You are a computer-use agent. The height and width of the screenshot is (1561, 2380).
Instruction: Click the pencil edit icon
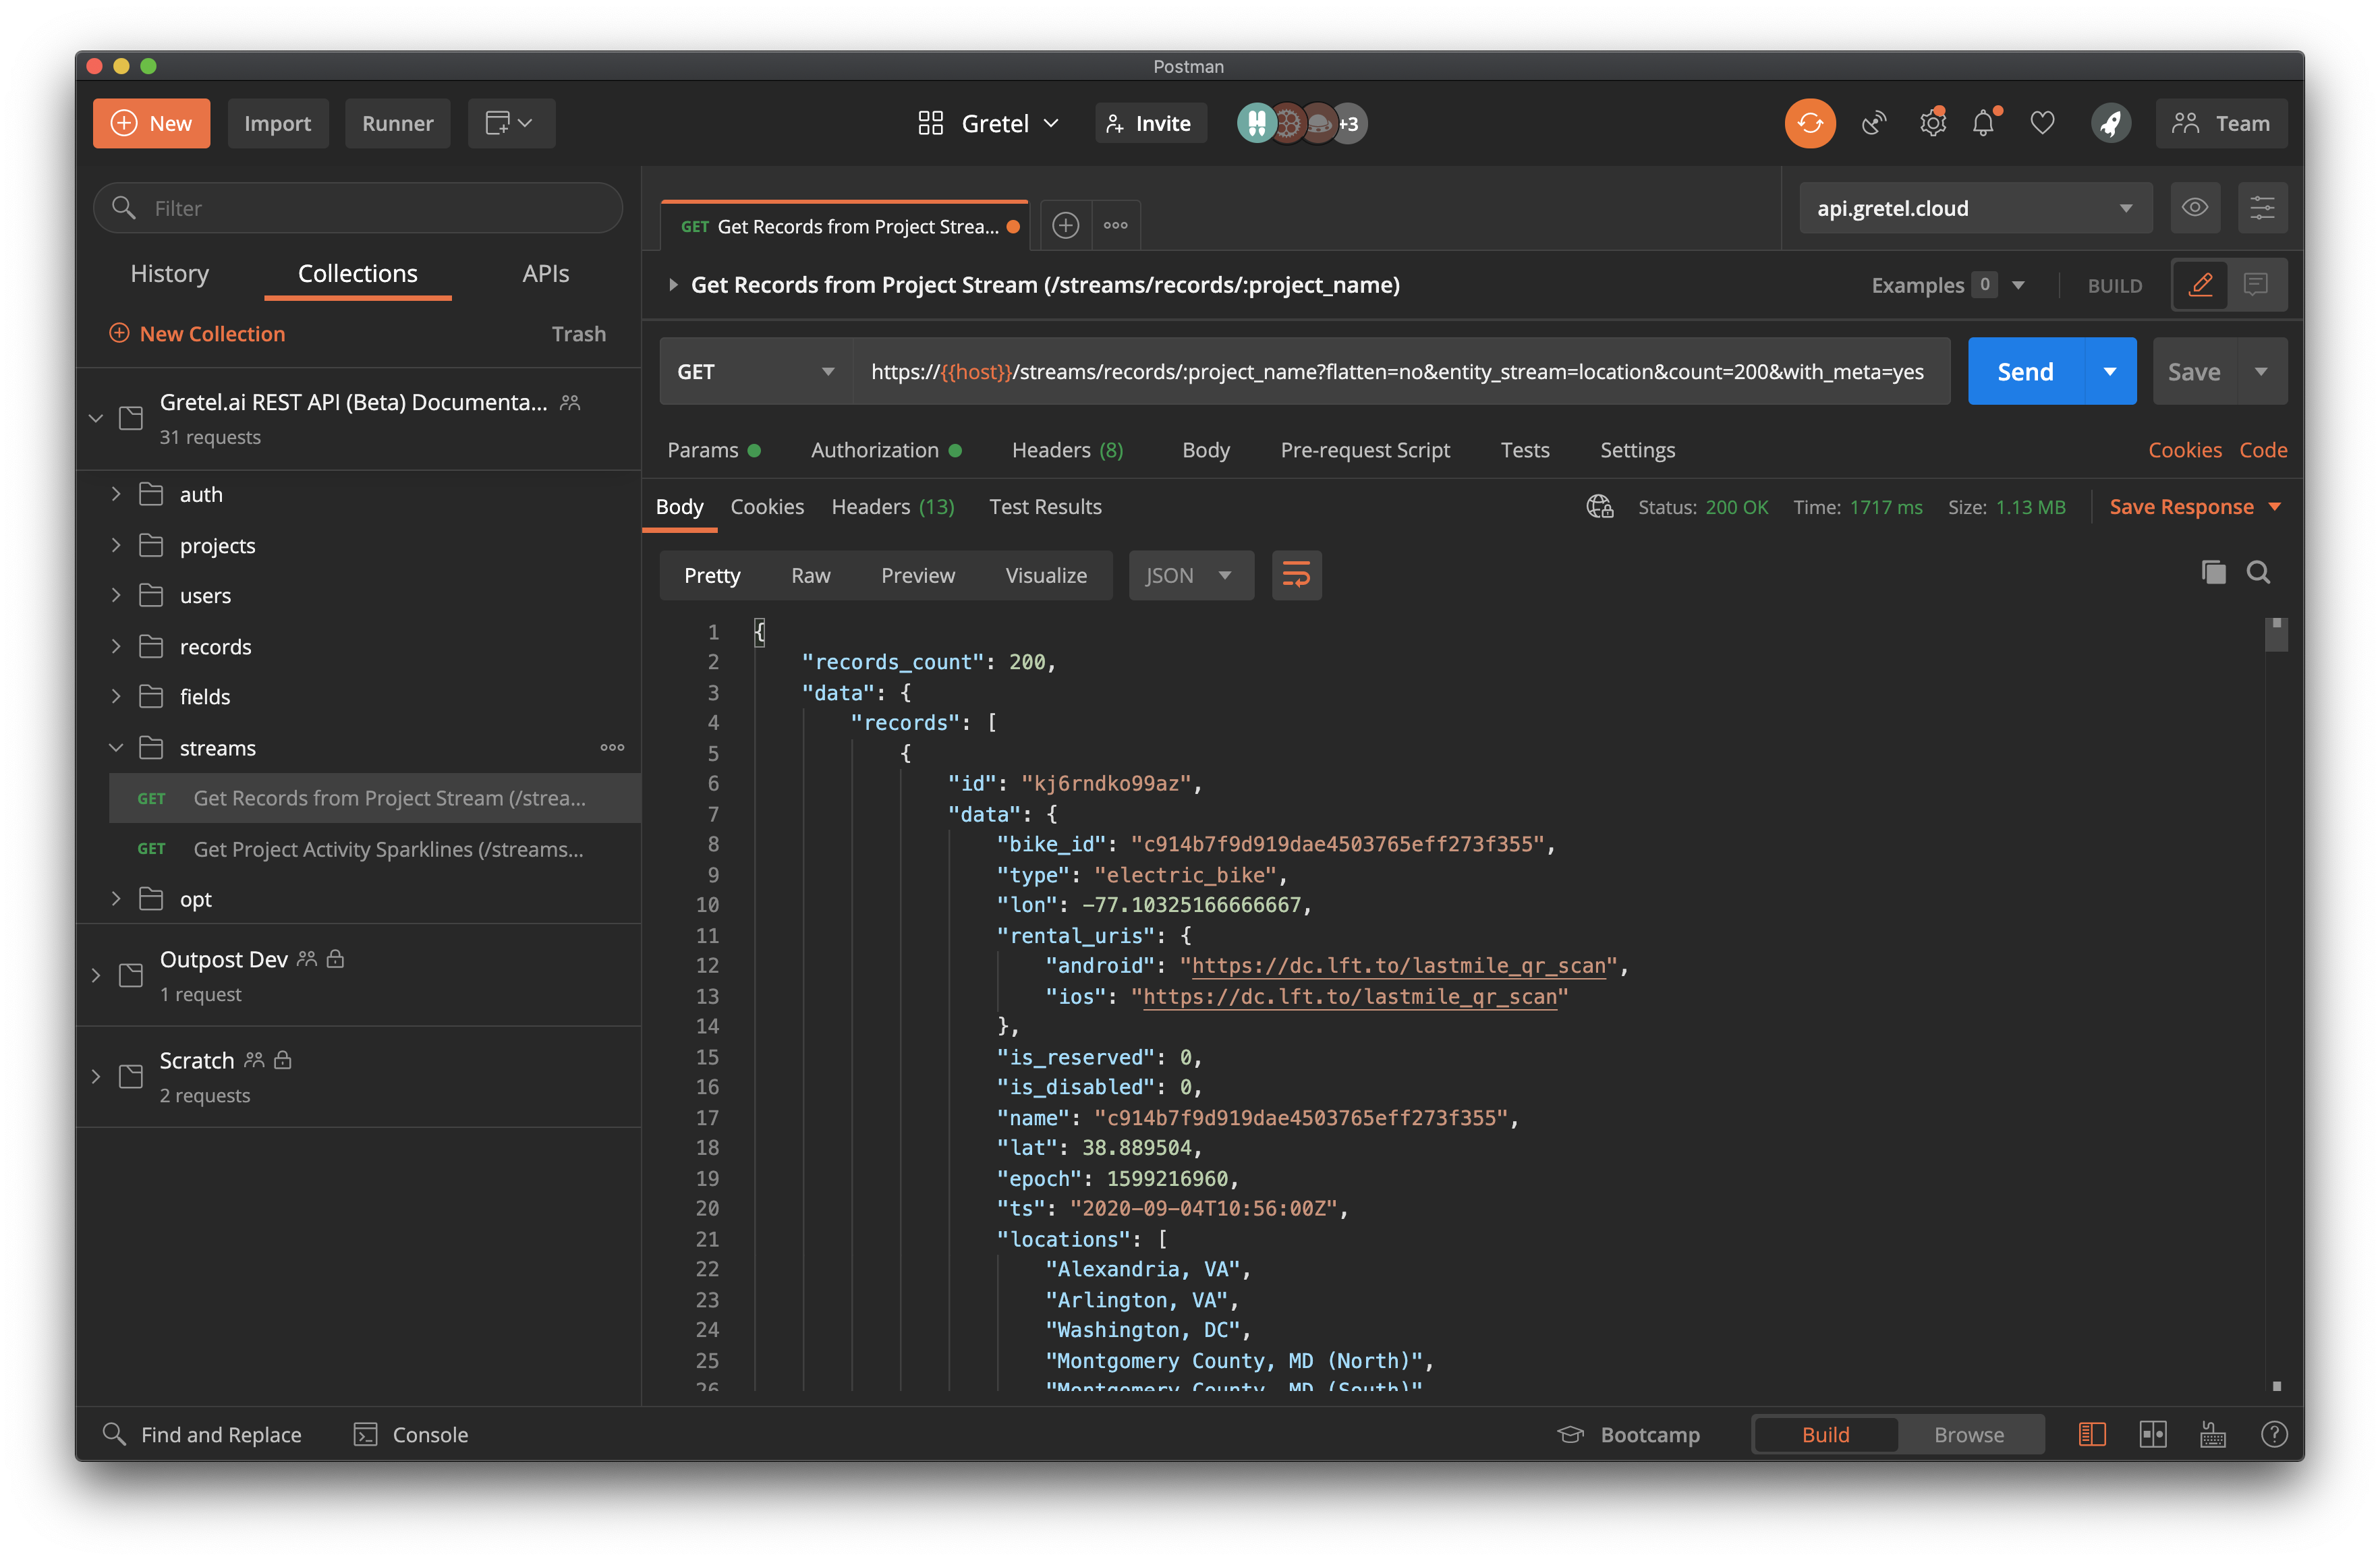point(2200,285)
